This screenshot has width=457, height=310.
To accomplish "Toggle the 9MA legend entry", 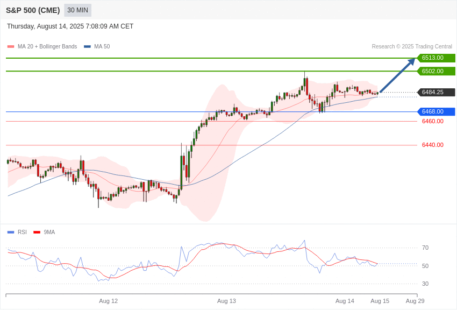I will [44, 232].
